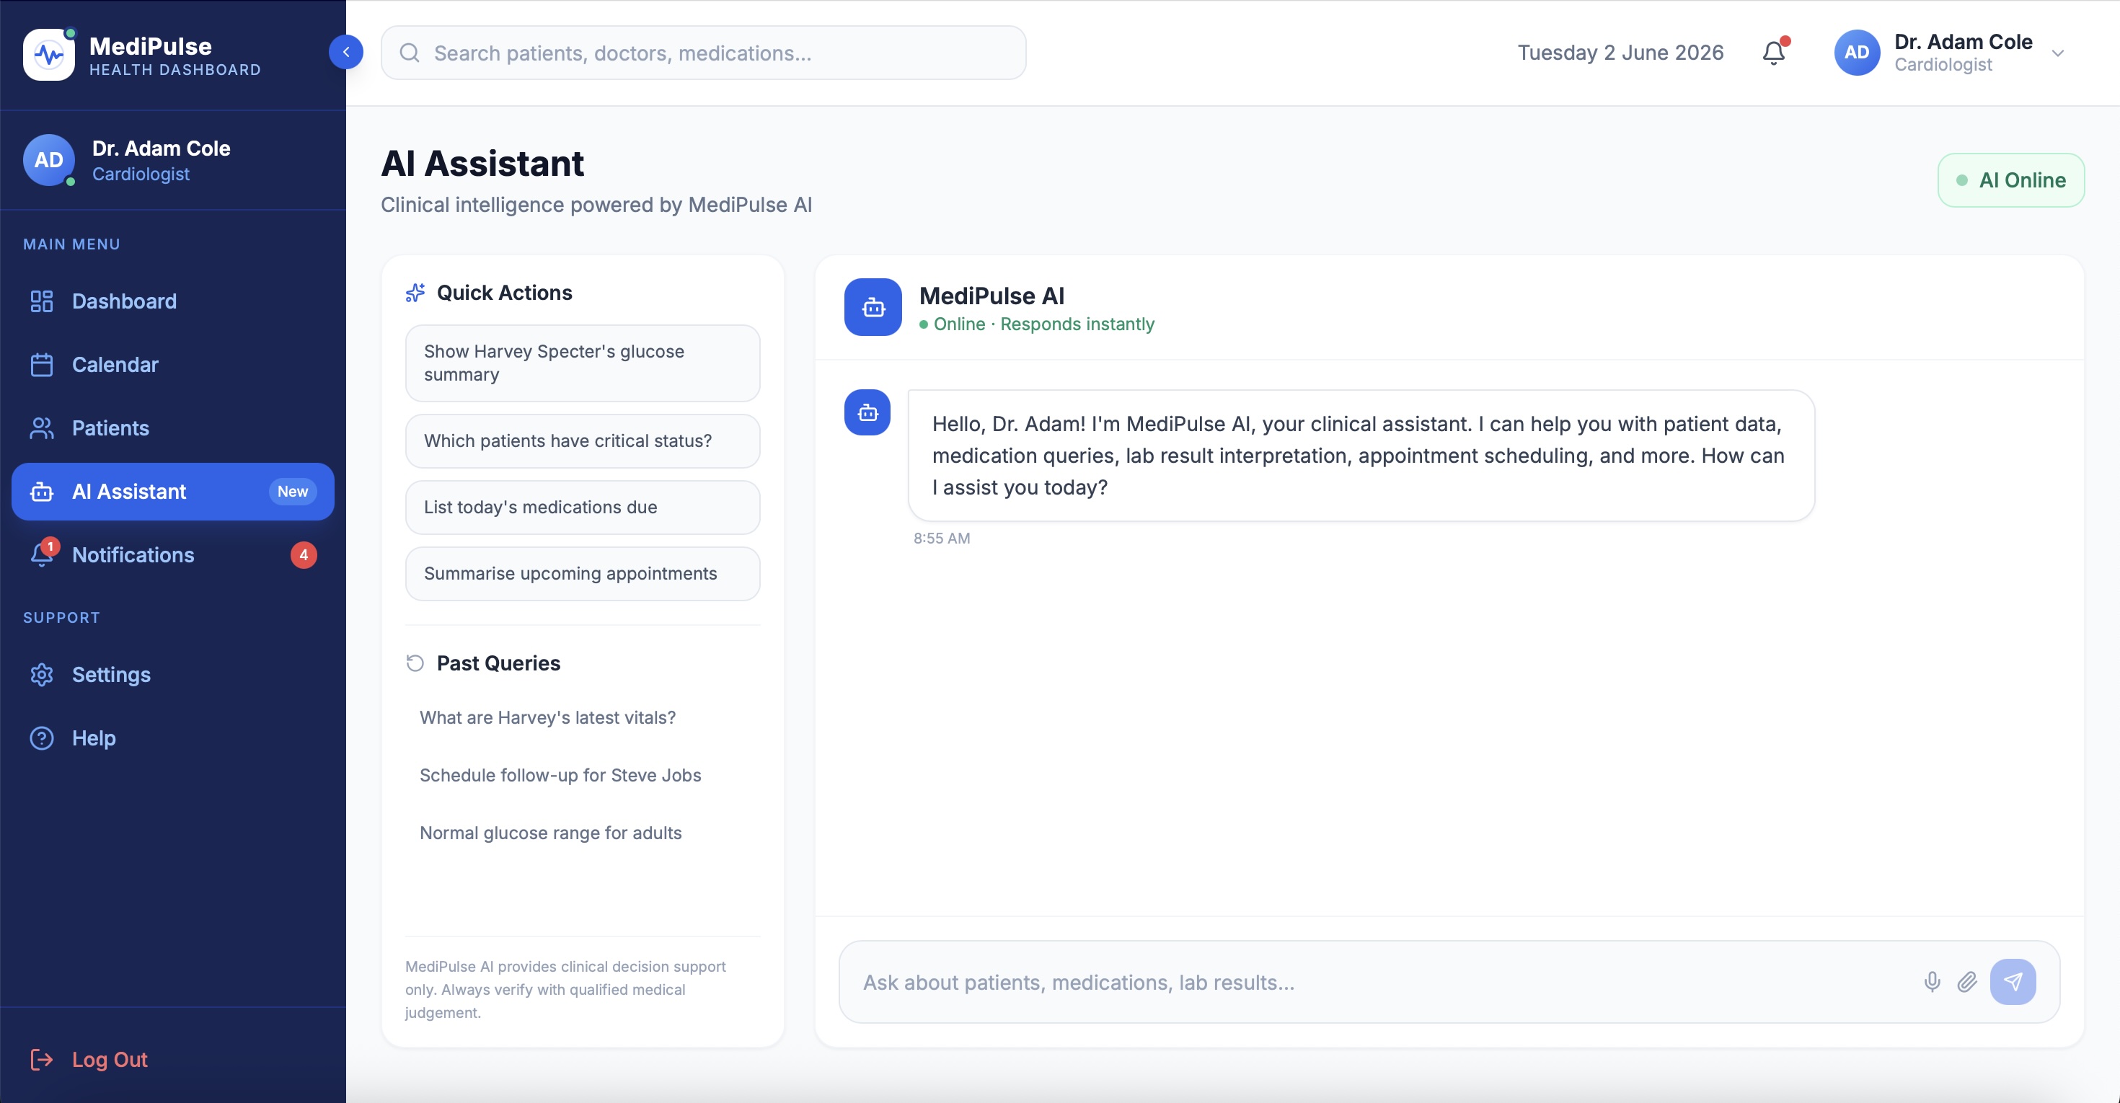Click the Quick Actions sparkle icon
Viewport: 2120px width, 1103px height.
point(415,293)
